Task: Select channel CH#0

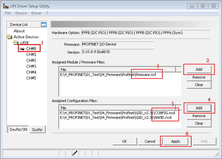Action: click(31, 49)
